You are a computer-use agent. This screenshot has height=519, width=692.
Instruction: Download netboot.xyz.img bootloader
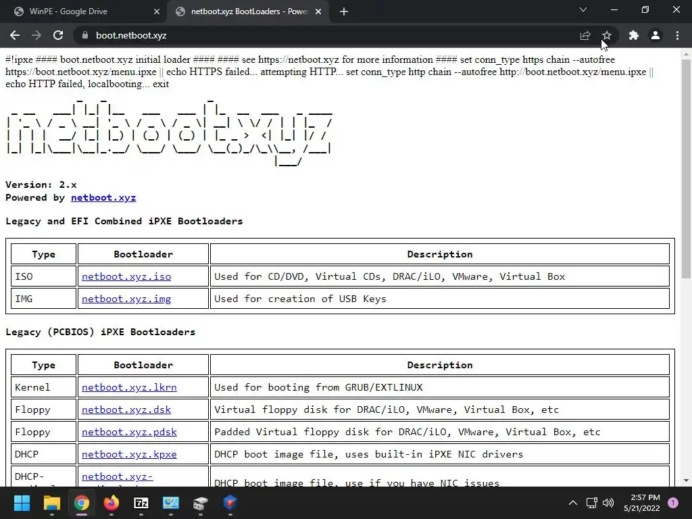coord(126,299)
